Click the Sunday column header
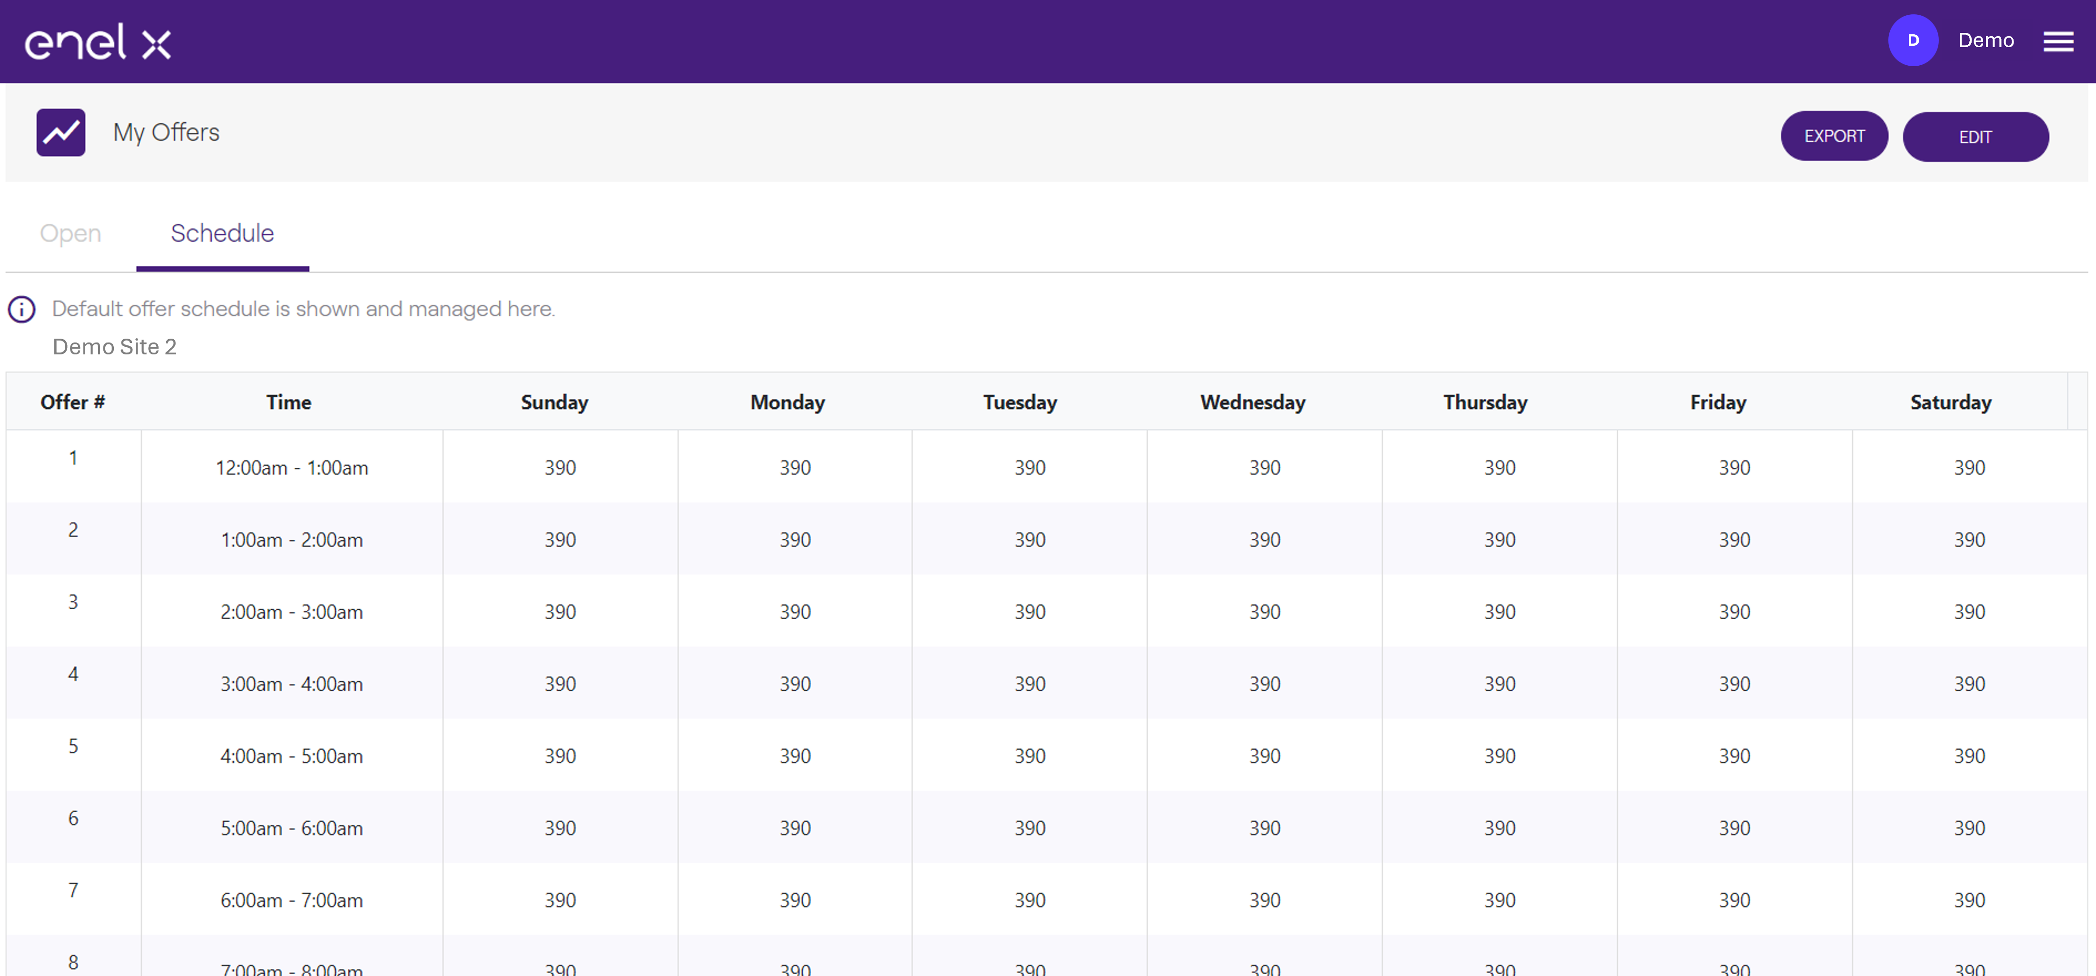The image size is (2096, 976). click(554, 402)
